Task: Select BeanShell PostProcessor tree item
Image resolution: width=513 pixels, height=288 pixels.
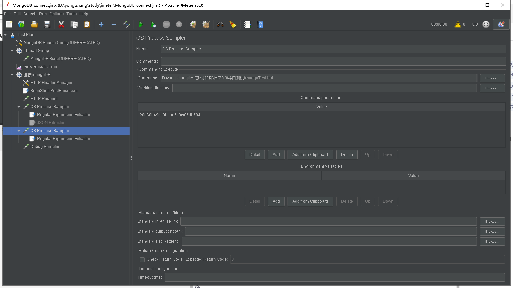Action: pos(54,91)
